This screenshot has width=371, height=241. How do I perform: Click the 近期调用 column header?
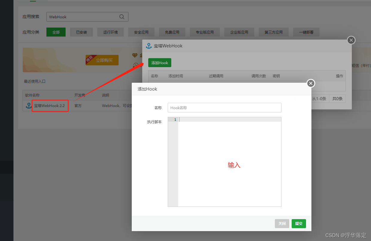(216, 76)
